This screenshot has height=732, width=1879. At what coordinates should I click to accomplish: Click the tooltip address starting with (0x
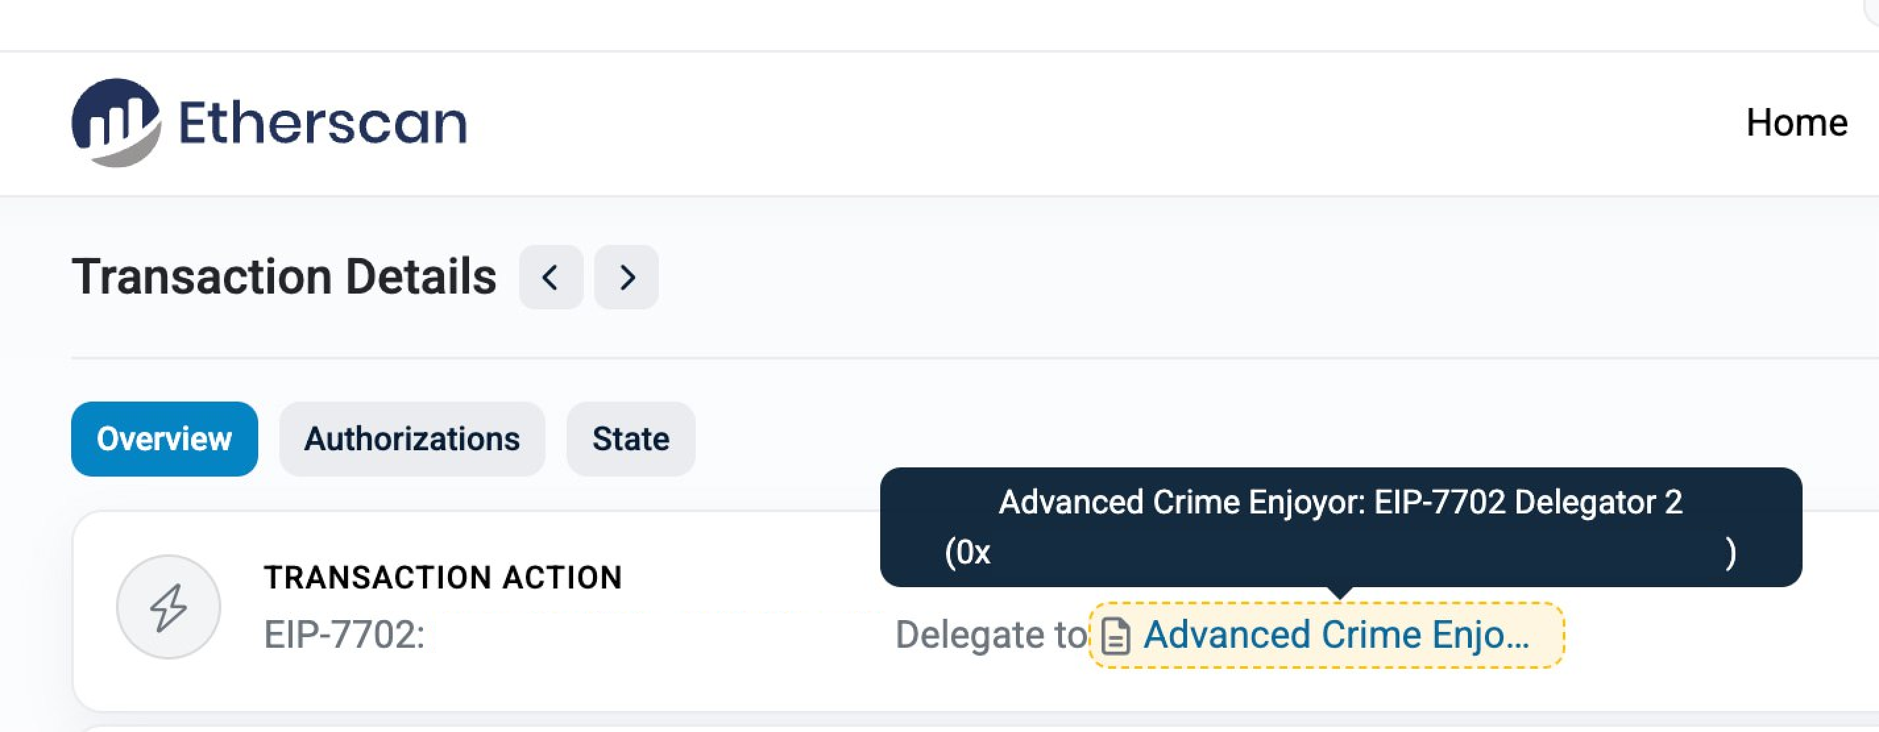(x=967, y=552)
